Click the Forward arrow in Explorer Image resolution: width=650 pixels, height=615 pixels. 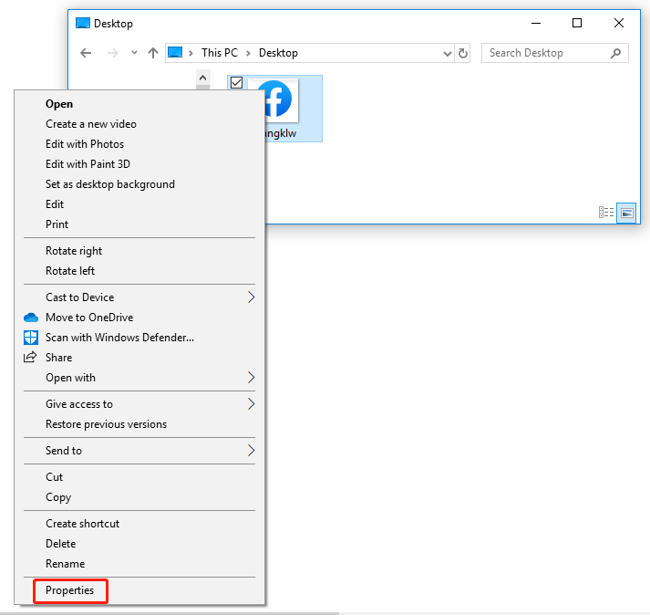pos(113,53)
